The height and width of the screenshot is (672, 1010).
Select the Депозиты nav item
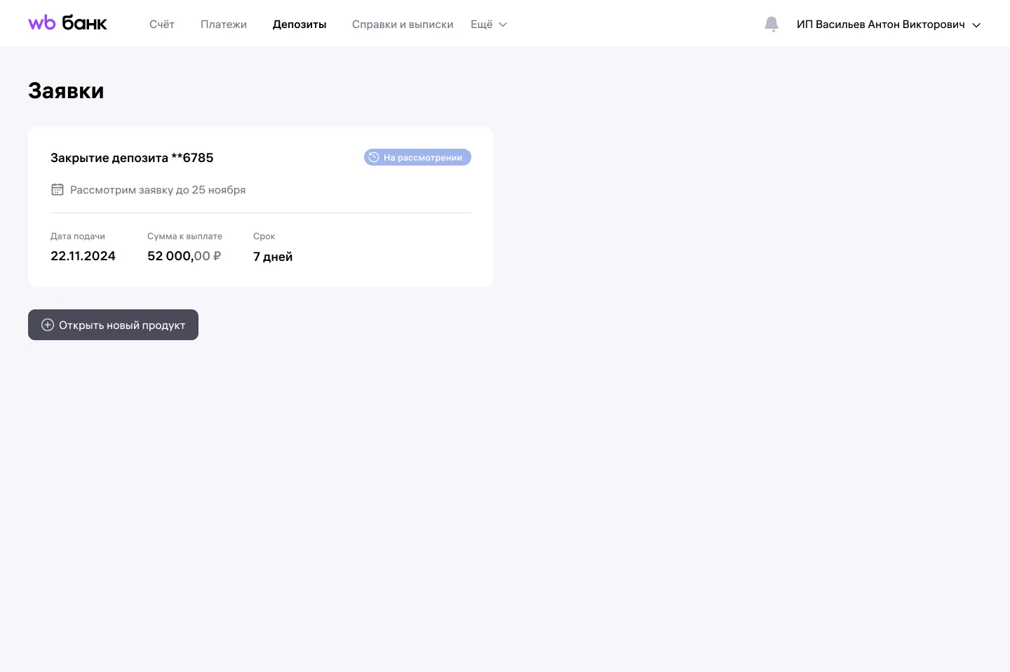click(x=299, y=25)
